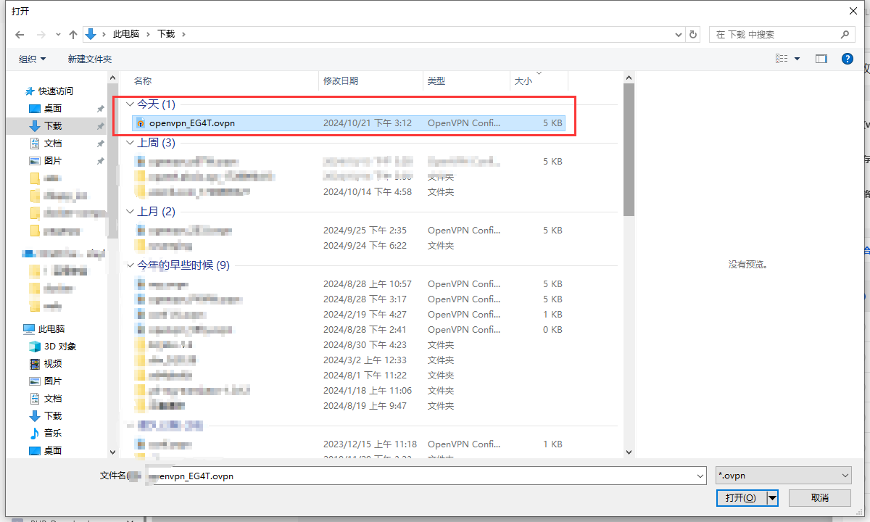Select 3D 对象 in navigation tree
This screenshot has width=870, height=522.
[x=60, y=346]
